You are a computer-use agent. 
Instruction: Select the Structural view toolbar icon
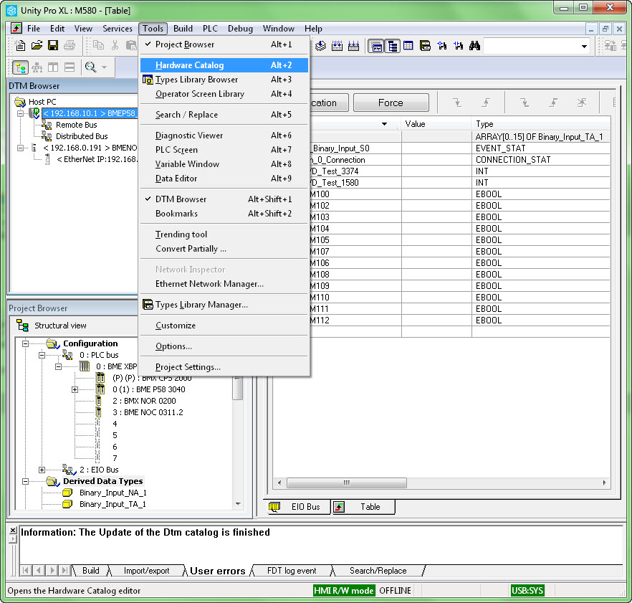coord(20,67)
